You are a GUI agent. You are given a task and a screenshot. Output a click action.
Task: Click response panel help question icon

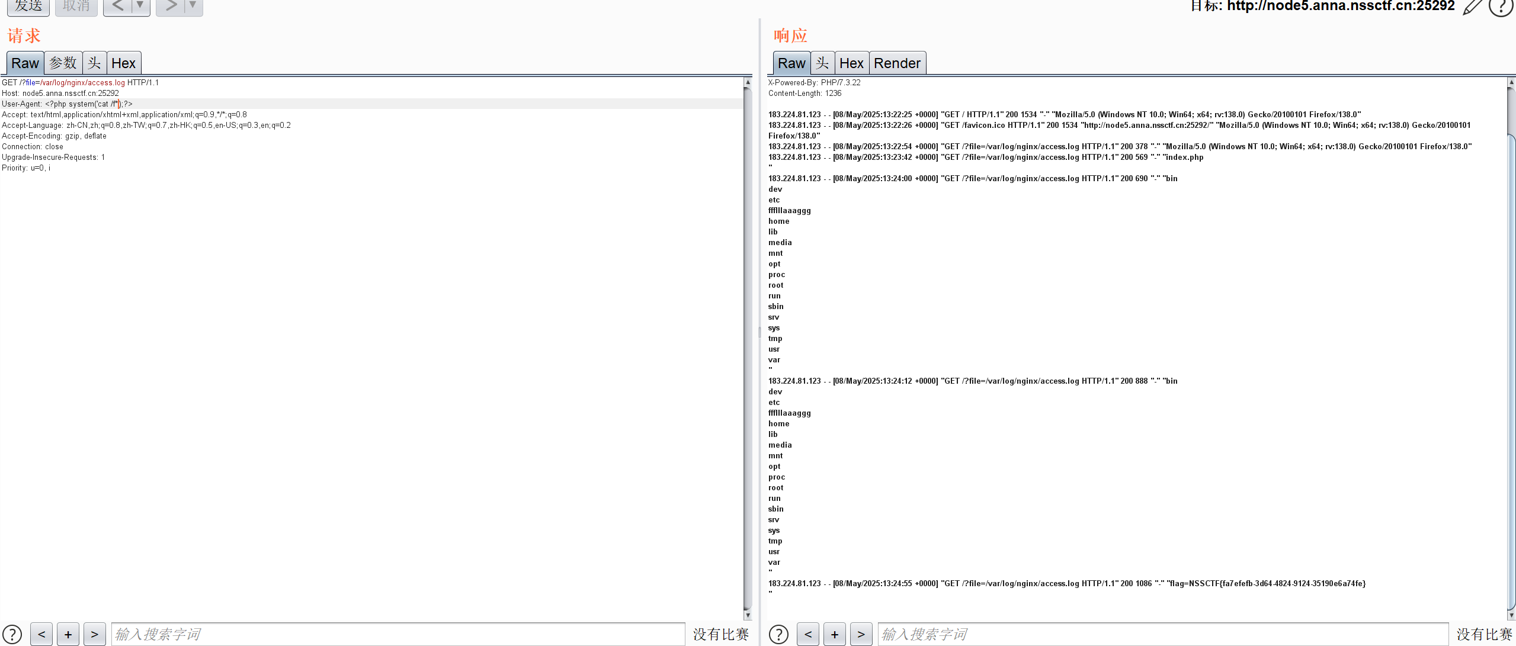(778, 634)
